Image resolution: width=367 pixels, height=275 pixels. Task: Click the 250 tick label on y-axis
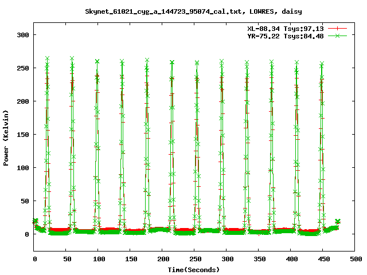(23, 68)
